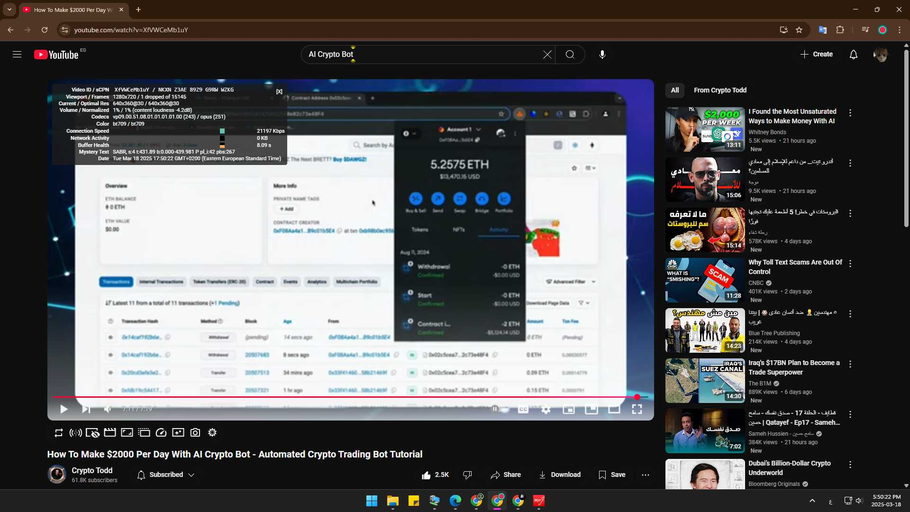910x512 pixels.
Task: Clear the search box with the X
Action: [x=547, y=55]
